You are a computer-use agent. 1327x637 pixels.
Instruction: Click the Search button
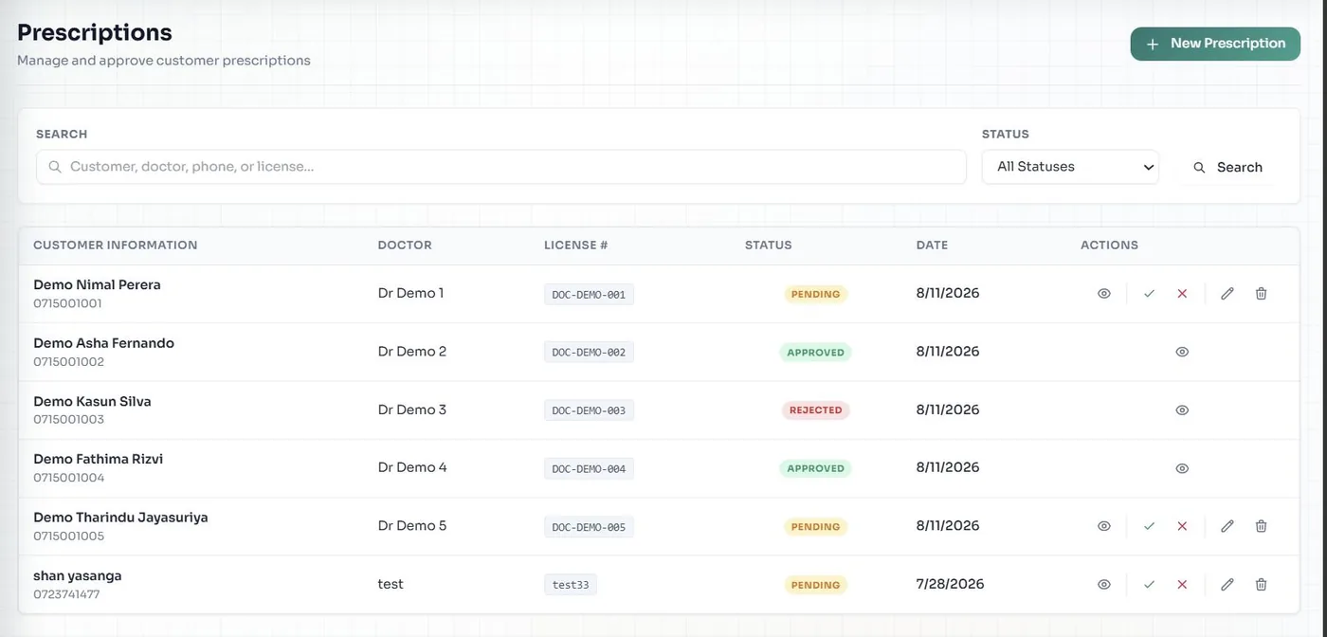(1227, 167)
